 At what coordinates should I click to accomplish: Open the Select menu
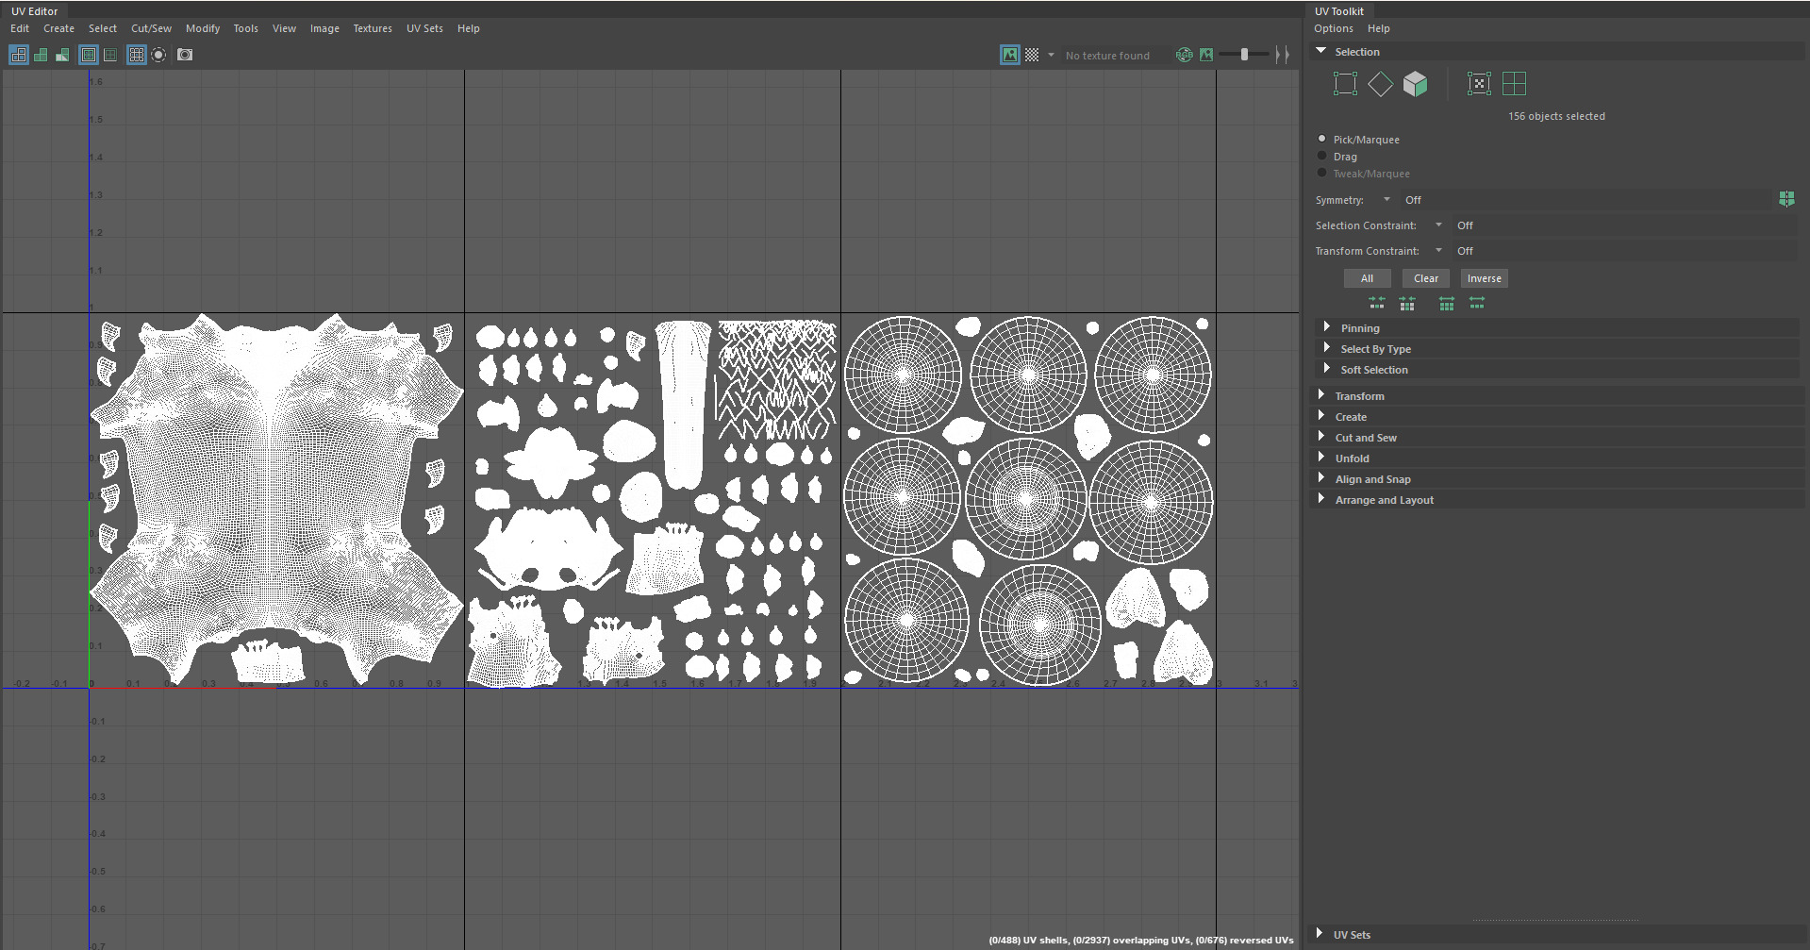coord(103,28)
